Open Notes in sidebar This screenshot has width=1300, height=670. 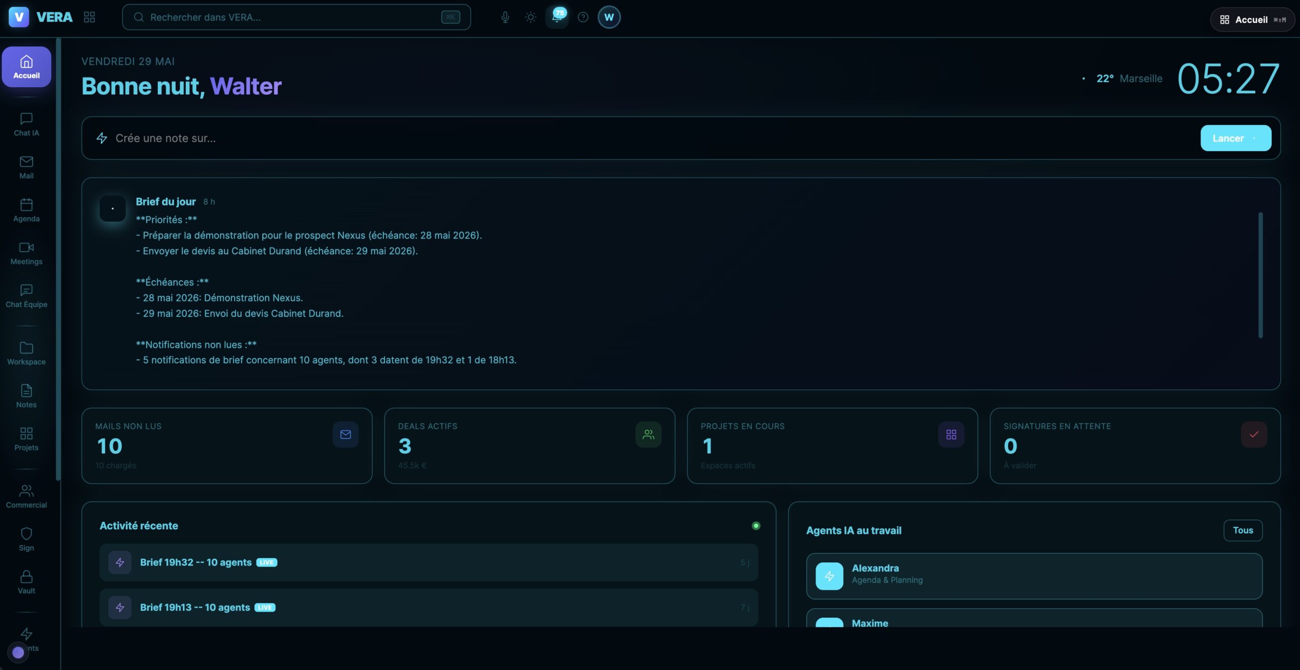(x=26, y=396)
